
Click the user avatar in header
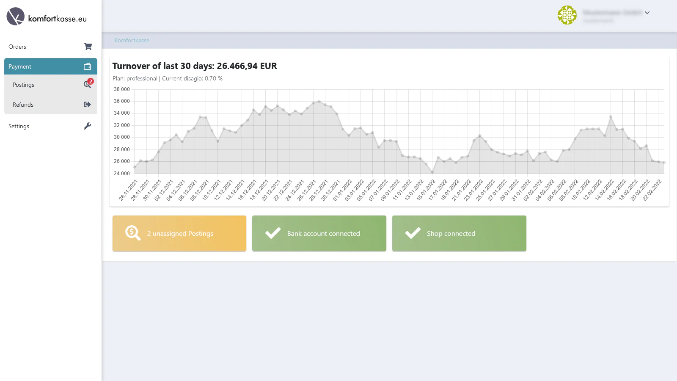coord(567,15)
